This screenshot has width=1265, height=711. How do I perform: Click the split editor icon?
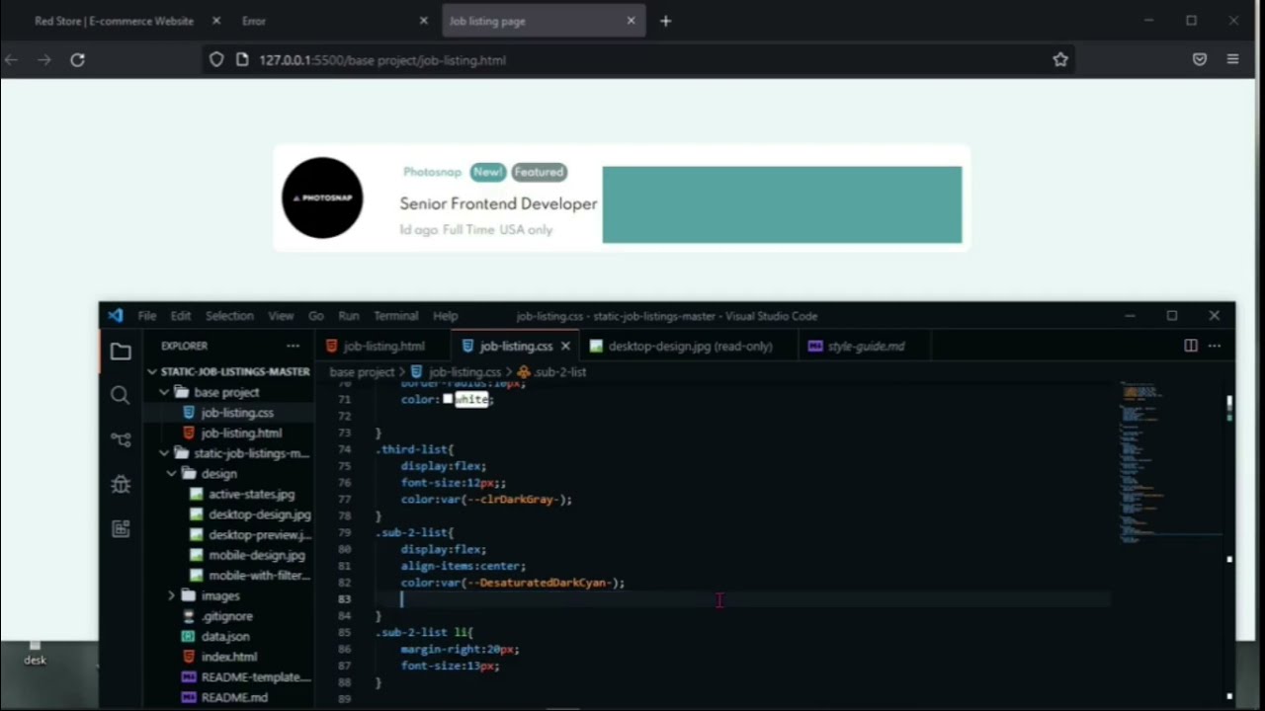click(1191, 346)
